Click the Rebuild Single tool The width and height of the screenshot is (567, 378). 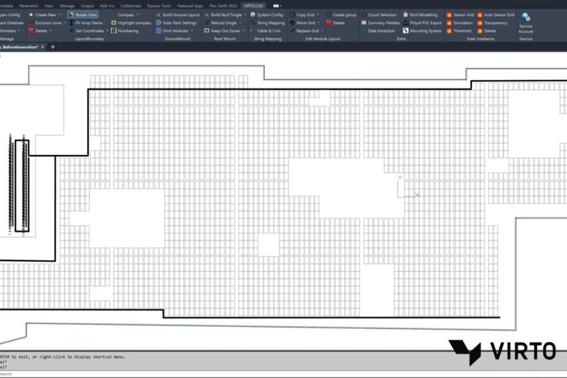pos(220,23)
